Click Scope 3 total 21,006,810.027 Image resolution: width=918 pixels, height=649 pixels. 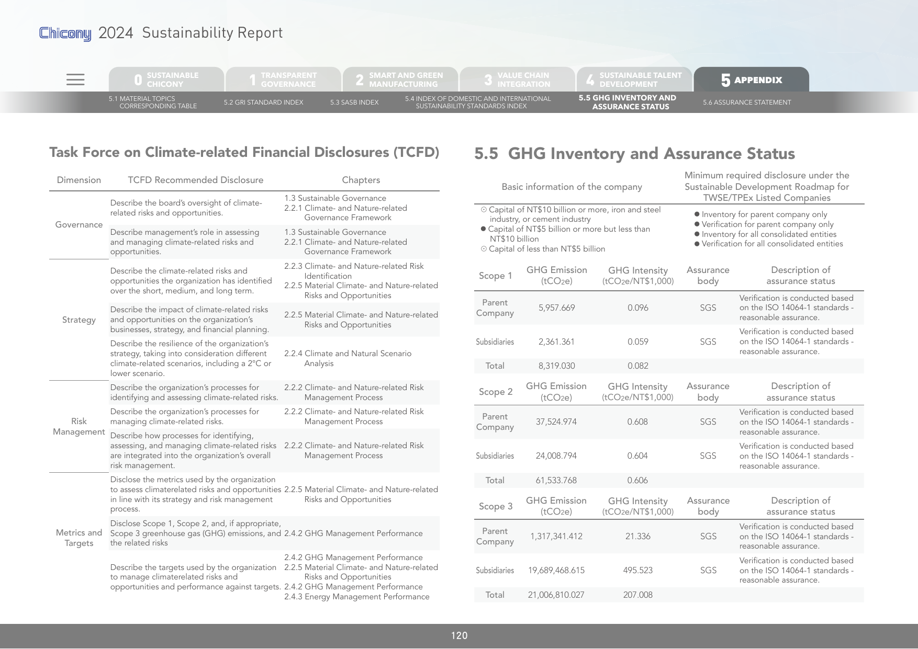point(556,595)
